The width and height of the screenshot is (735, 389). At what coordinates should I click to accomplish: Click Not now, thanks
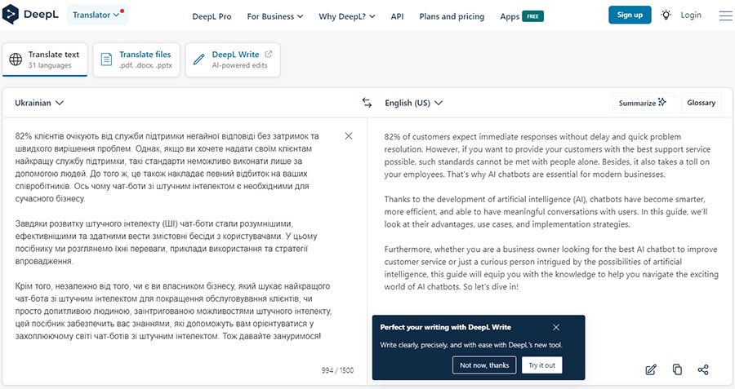pos(484,365)
